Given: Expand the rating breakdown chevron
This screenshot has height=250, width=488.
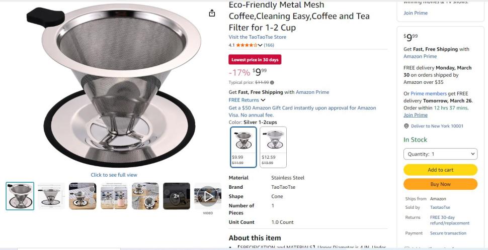Looking at the screenshot, I should click(260, 45).
